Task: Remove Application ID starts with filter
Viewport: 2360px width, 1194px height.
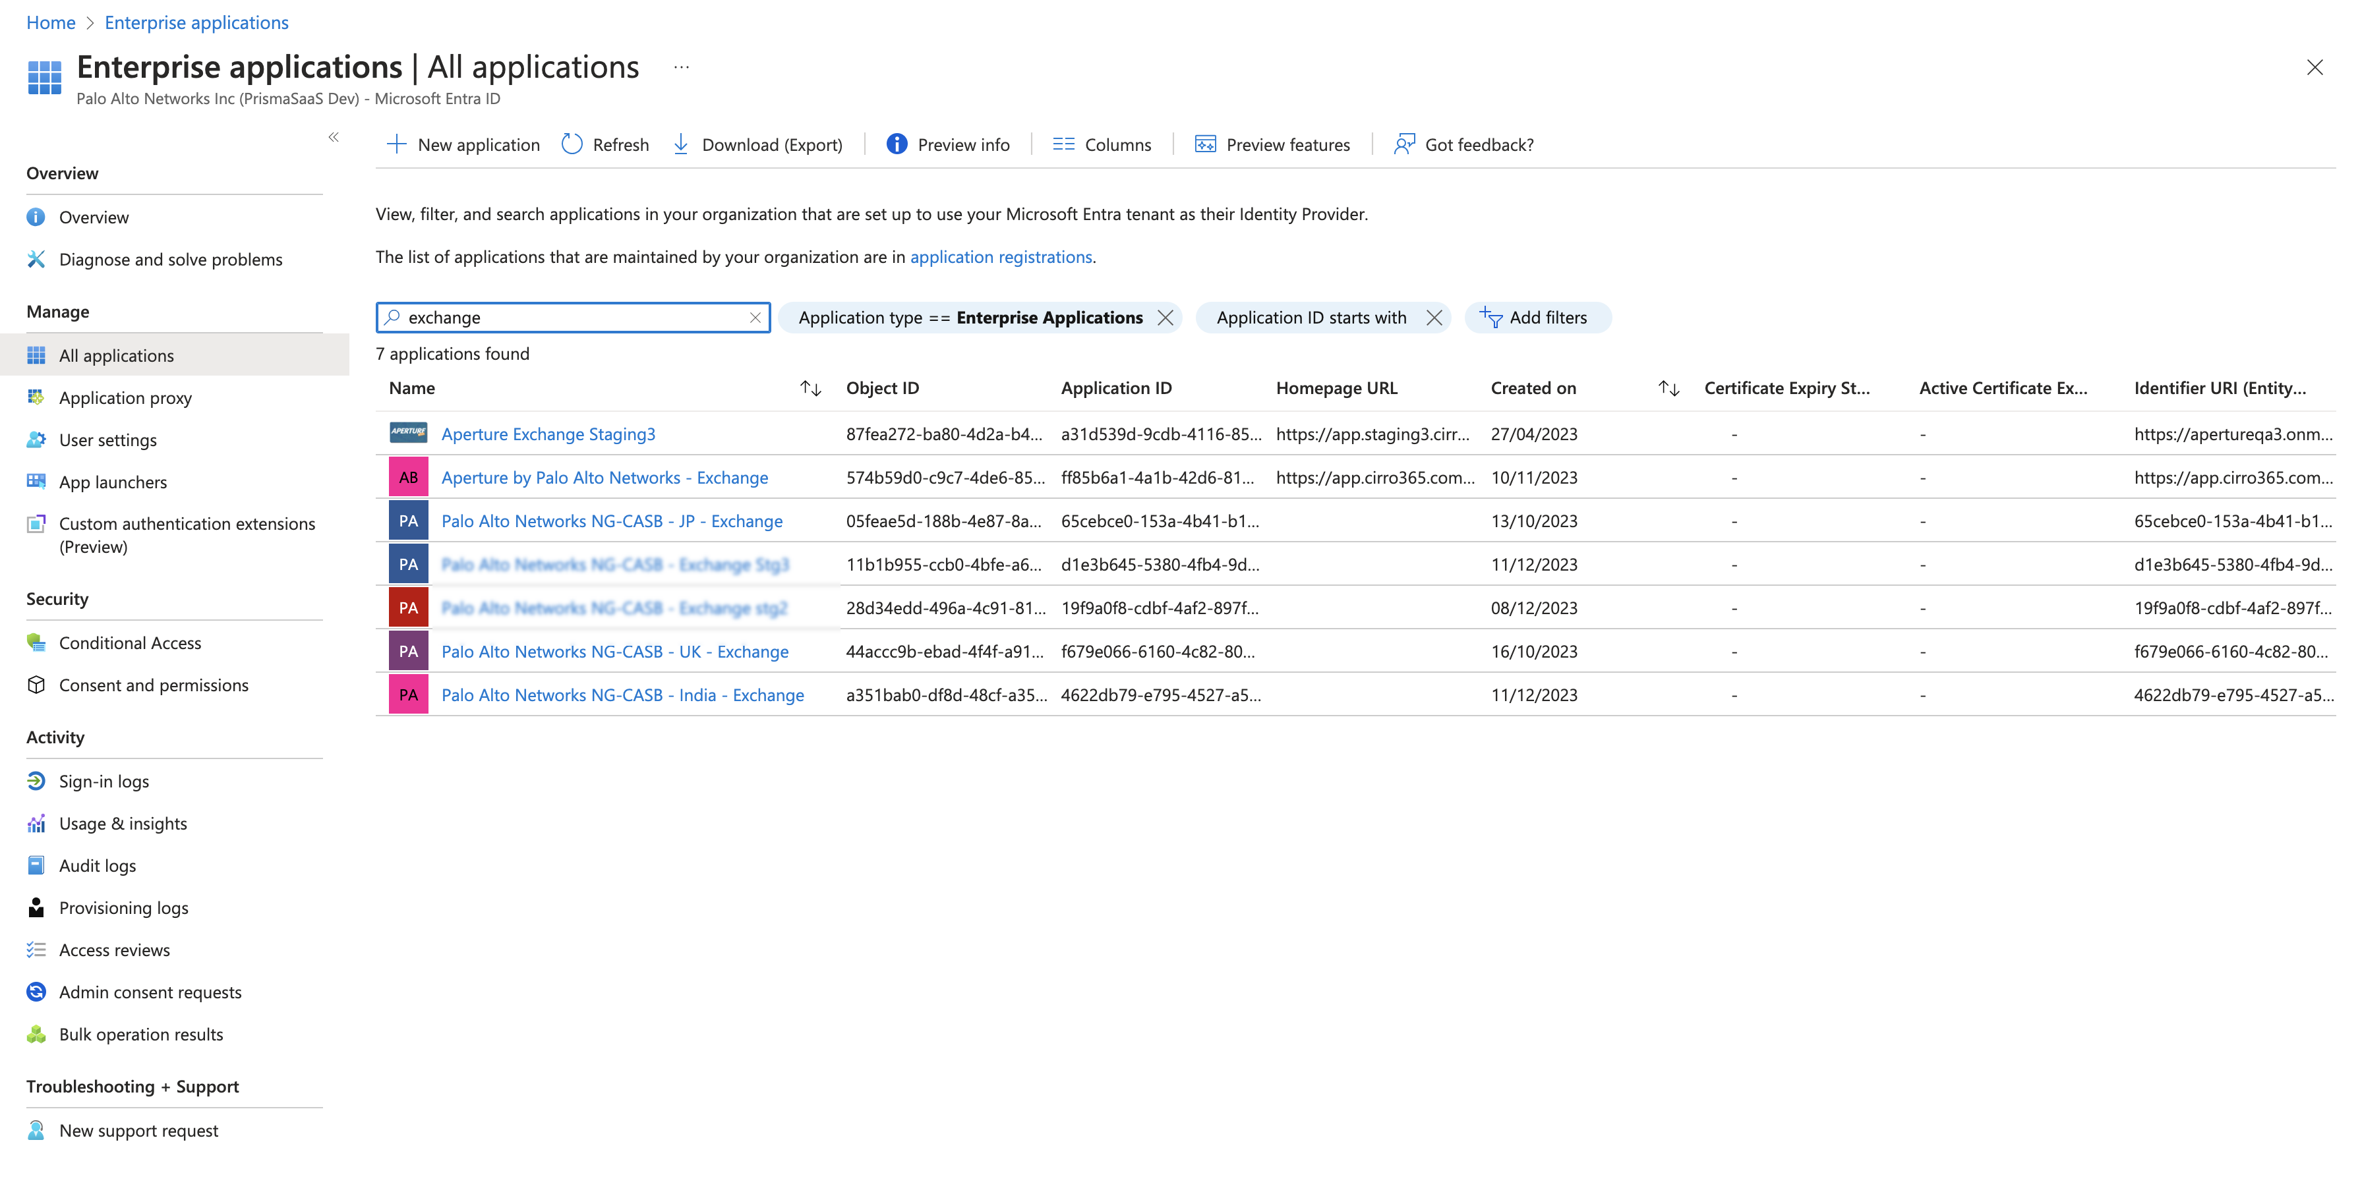Action: point(1434,318)
